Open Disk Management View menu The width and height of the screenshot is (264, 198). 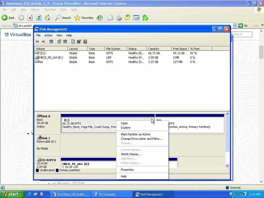[59, 35]
